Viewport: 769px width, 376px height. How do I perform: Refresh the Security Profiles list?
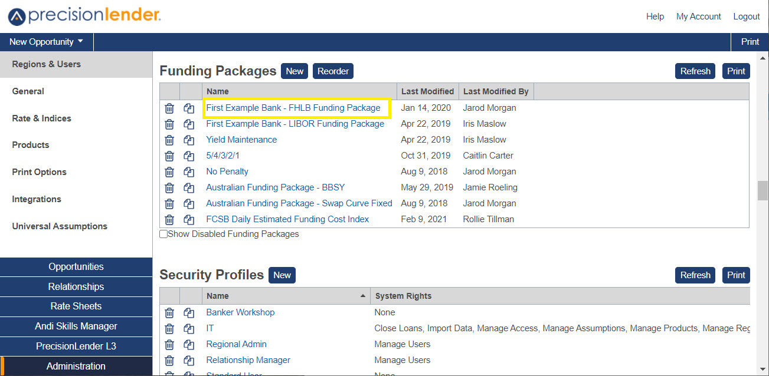[695, 275]
